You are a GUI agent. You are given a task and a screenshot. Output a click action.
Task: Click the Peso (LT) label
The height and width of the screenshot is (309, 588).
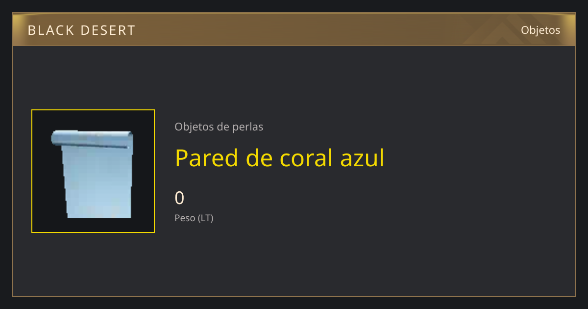tap(194, 218)
